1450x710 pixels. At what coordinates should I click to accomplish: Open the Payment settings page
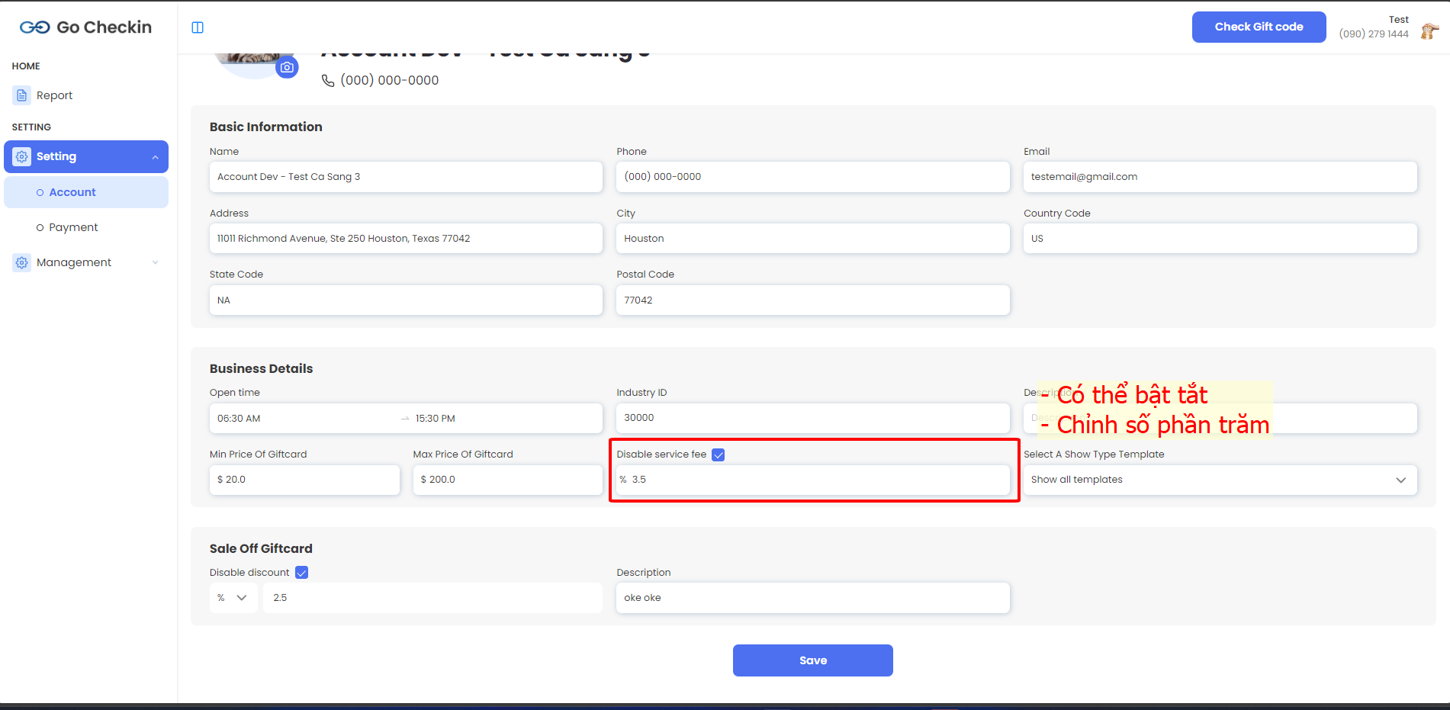click(x=73, y=227)
